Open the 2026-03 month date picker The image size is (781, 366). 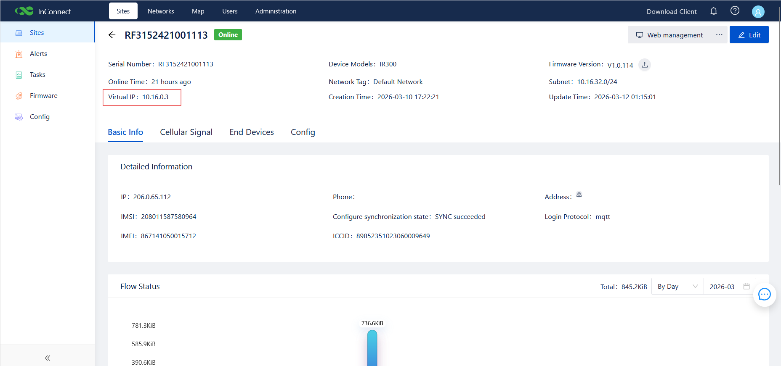[x=730, y=287]
